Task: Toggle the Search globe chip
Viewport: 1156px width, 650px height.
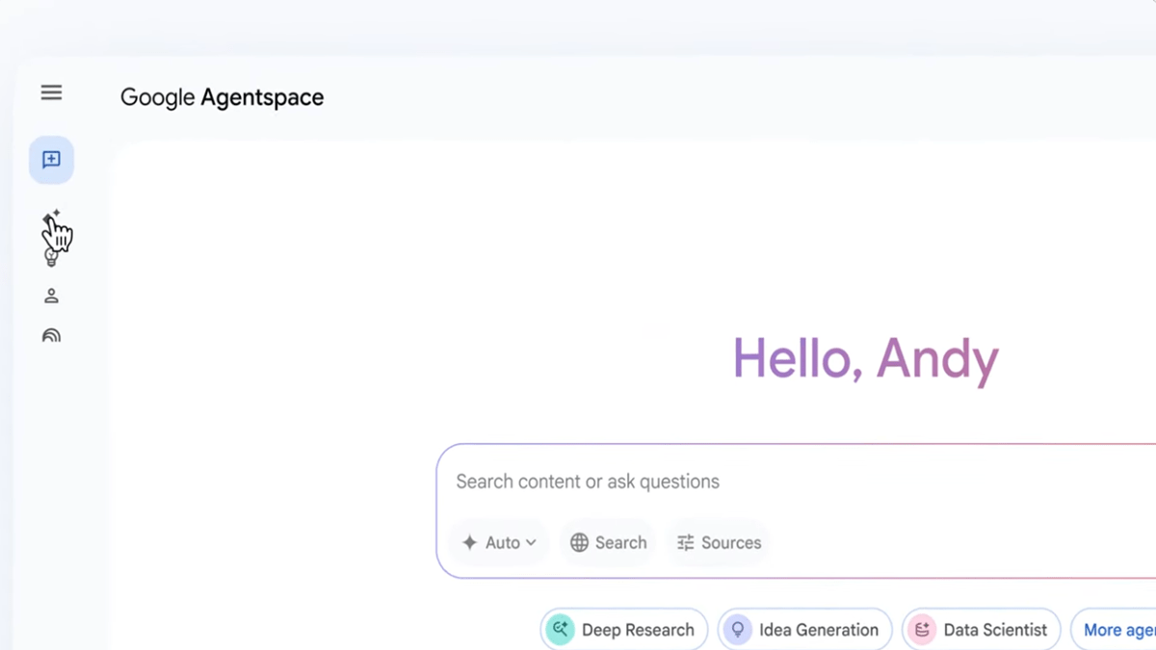Action: coord(608,543)
